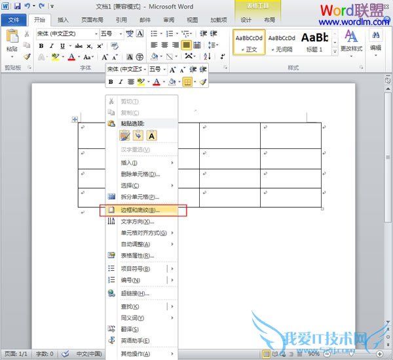The image size is (393, 360).
Task: Click the Redo icon in Quick Access Toolbar
Action: point(42,6)
